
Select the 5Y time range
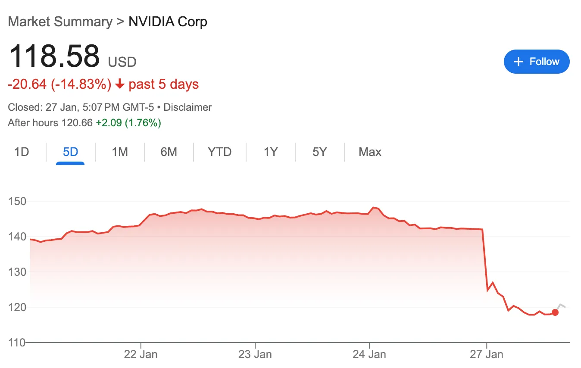point(319,152)
